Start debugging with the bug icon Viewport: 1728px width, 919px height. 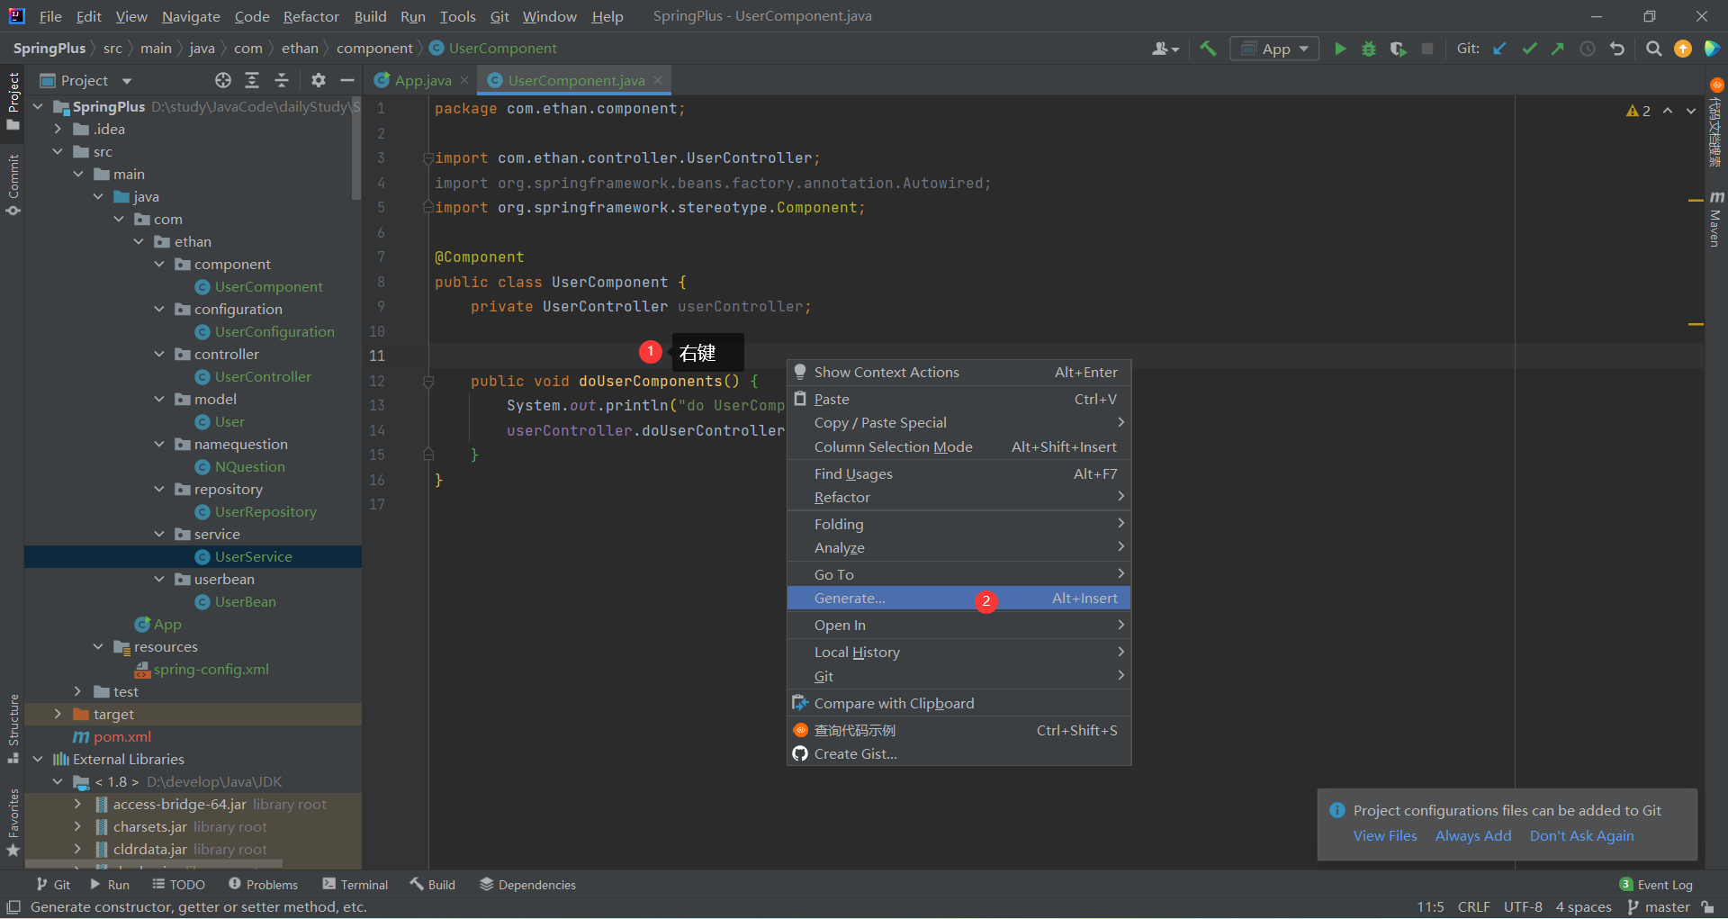tap(1369, 49)
